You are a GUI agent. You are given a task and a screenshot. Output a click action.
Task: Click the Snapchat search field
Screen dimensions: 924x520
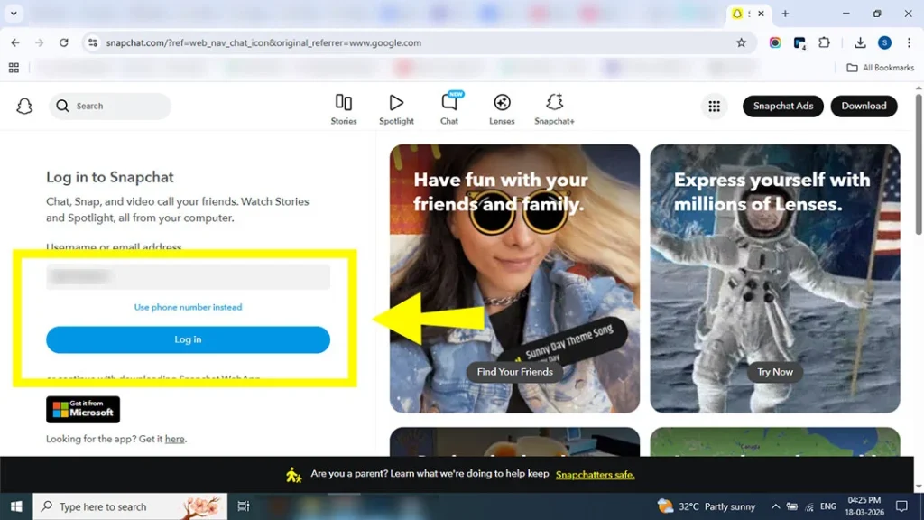[x=108, y=106]
